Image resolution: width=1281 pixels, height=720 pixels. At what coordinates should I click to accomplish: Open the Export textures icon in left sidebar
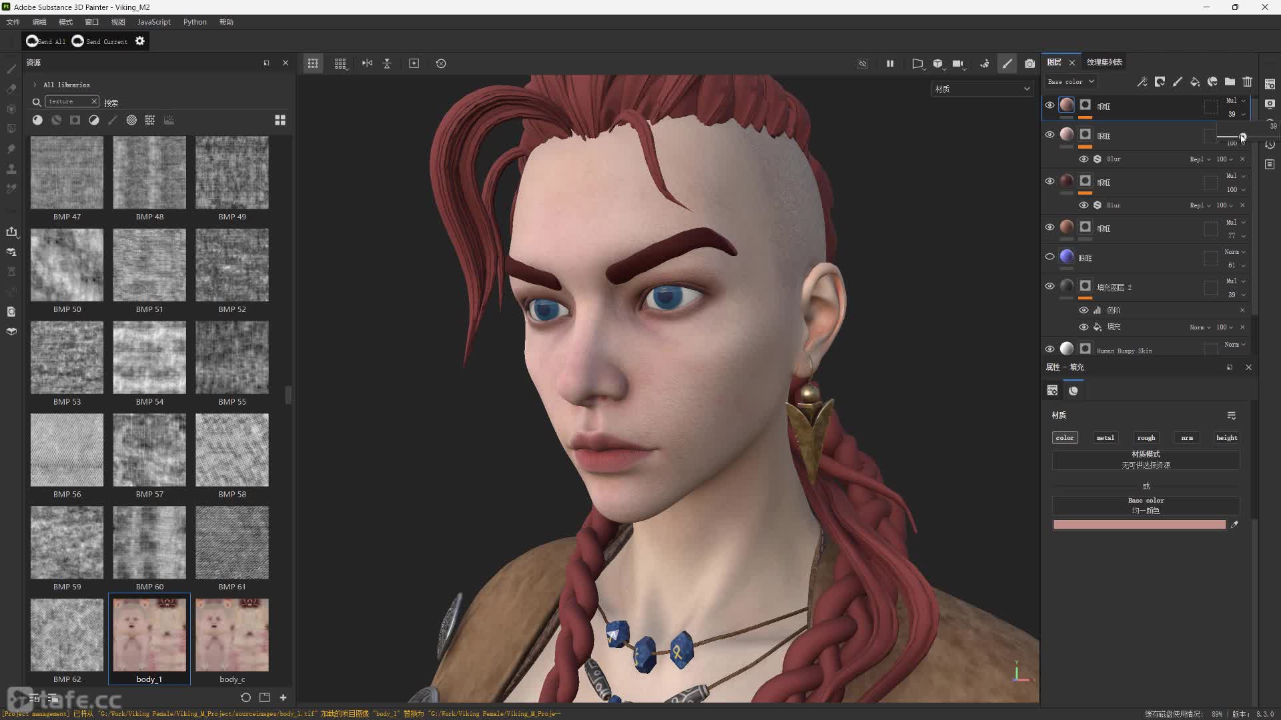(11, 231)
